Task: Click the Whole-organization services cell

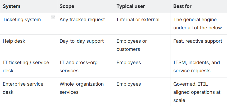Action: (85, 92)
